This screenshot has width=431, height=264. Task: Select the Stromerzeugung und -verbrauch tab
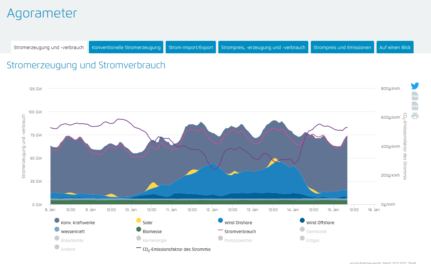pyautogui.click(x=49, y=47)
